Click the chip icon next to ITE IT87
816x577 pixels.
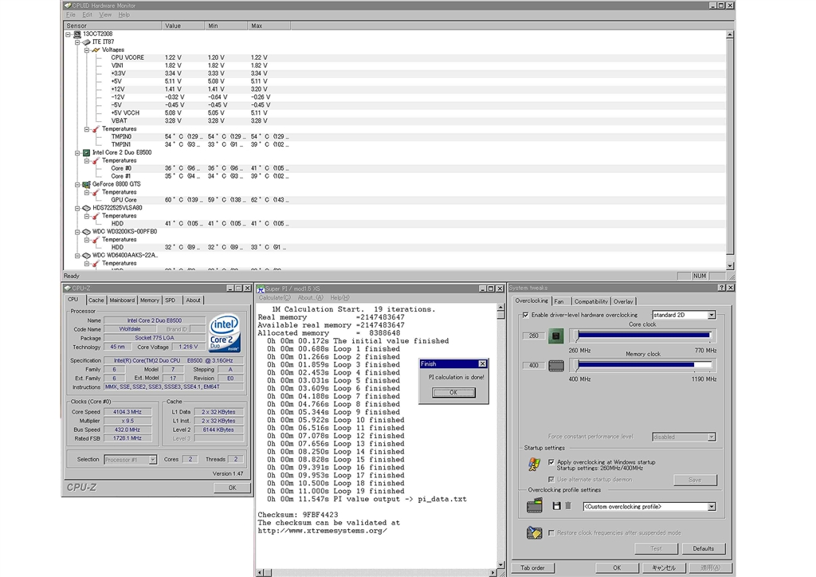(x=86, y=42)
